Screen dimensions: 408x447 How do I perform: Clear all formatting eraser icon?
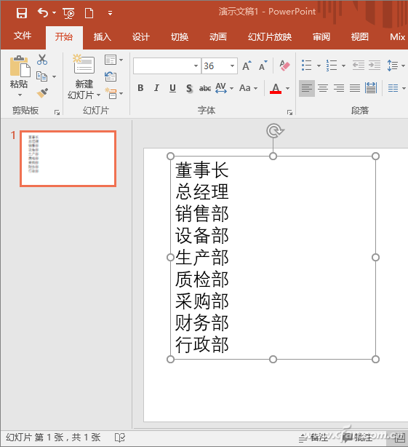[284, 66]
